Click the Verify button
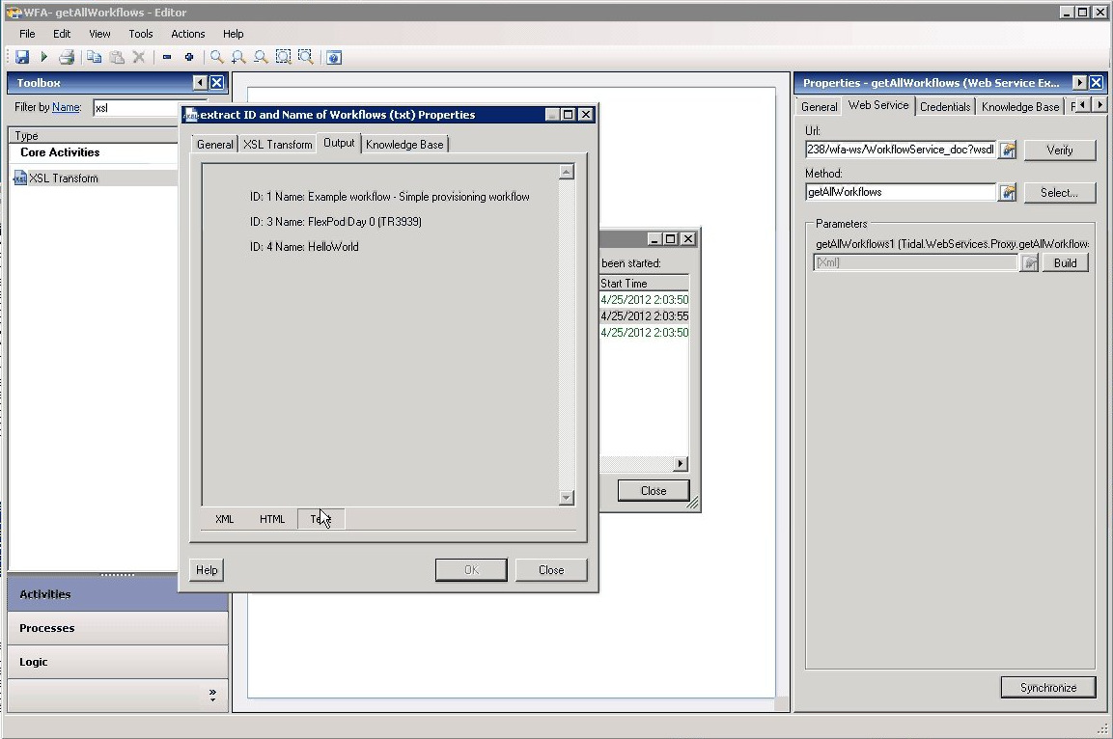1113x739 pixels. tap(1060, 151)
